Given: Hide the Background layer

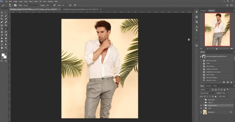Looking at the screenshot, I should click(201, 112).
